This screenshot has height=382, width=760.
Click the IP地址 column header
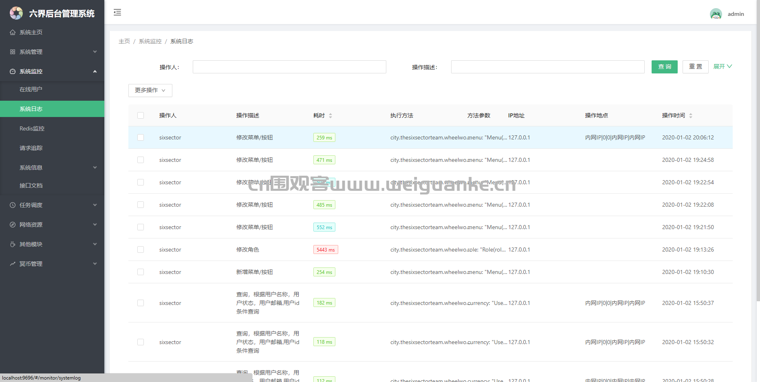[516, 115]
